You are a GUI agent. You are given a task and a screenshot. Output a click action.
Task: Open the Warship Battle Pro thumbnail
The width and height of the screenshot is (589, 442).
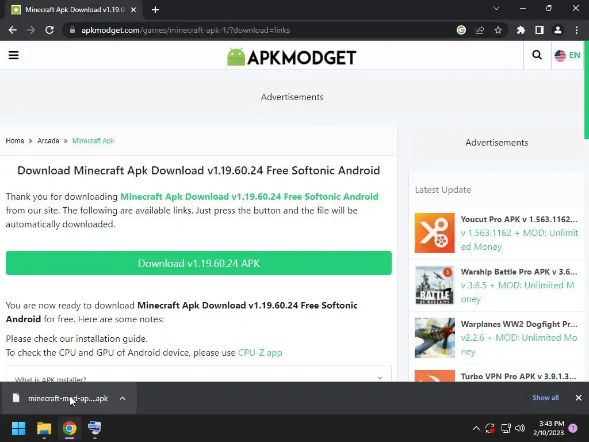(435, 285)
